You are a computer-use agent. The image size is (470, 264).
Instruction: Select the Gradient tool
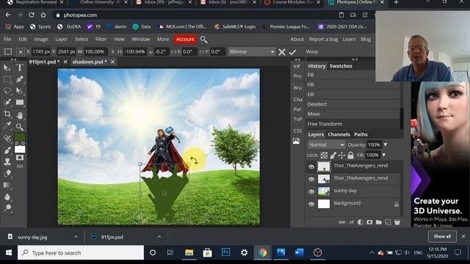click(7, 186)
